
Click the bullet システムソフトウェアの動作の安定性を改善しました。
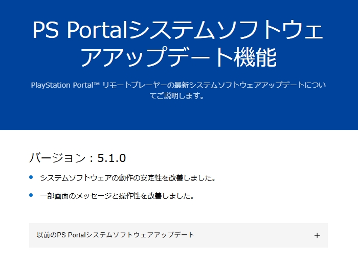128,178
